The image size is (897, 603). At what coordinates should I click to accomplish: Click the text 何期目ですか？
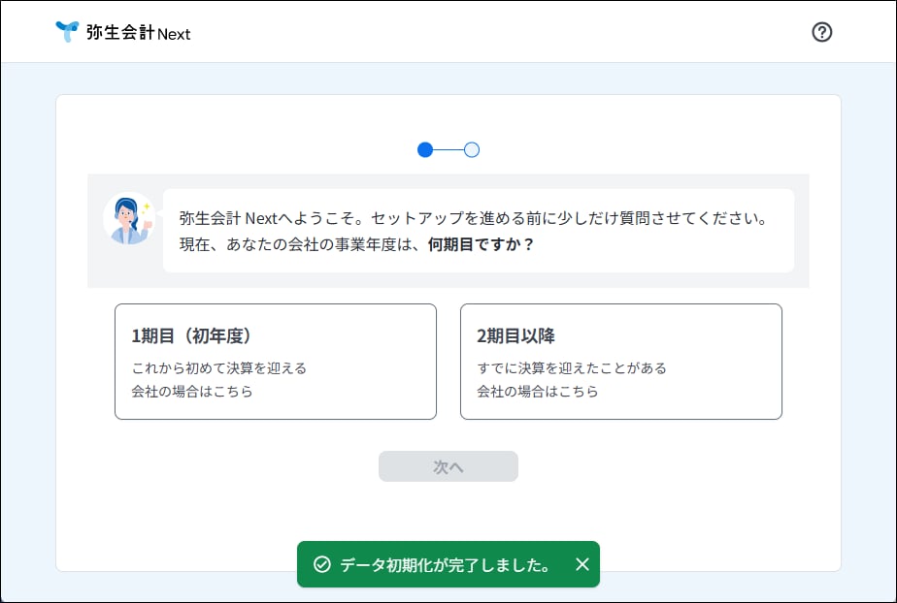tap(482, 244)
